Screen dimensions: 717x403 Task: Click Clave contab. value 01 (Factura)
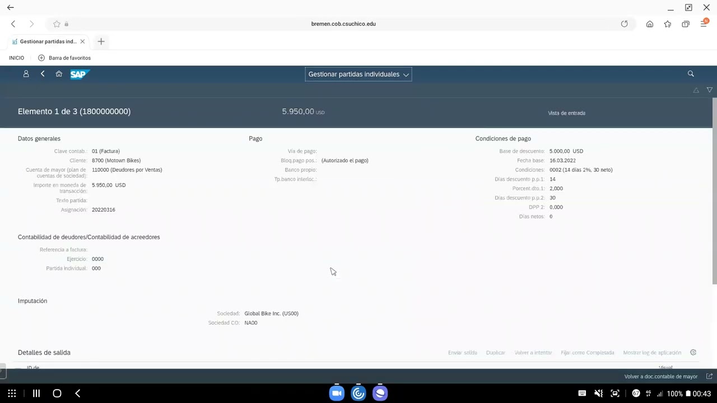tap(106, 151)
